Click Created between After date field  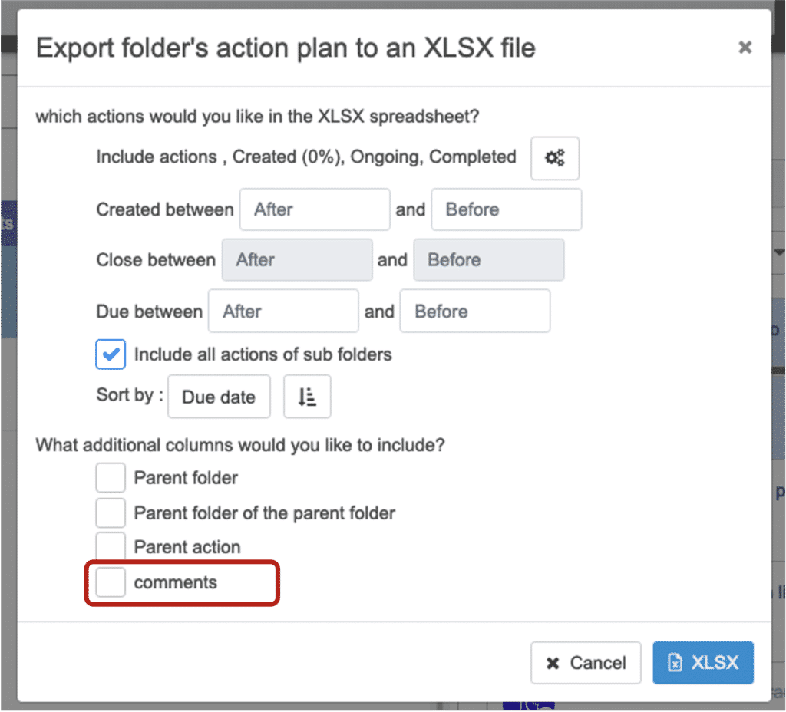click(x=315, y=209)
